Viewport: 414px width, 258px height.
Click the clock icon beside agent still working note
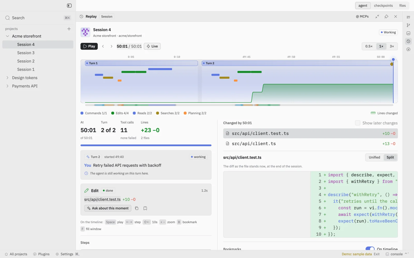point(86,173)
